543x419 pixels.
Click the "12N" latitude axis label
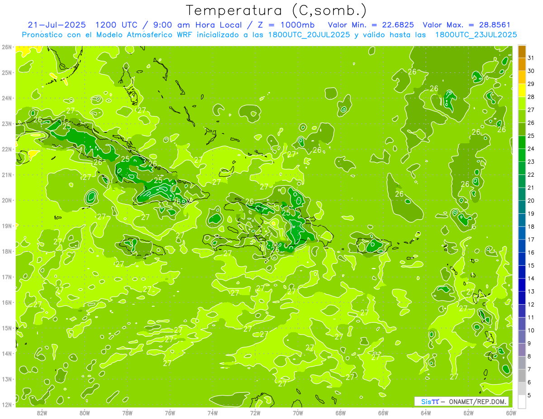pyautogui.click(x=7, y=405)
